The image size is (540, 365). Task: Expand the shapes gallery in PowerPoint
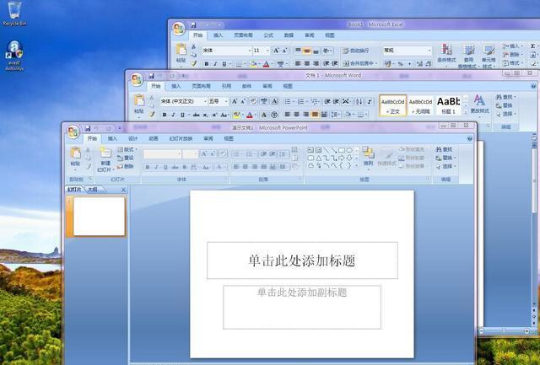(356, 165)
